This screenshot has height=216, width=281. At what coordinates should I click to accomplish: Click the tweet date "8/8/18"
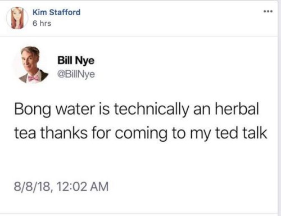point(32,187)
